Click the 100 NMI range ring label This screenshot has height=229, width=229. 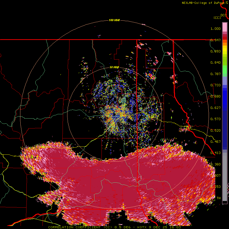coord(114,20)
